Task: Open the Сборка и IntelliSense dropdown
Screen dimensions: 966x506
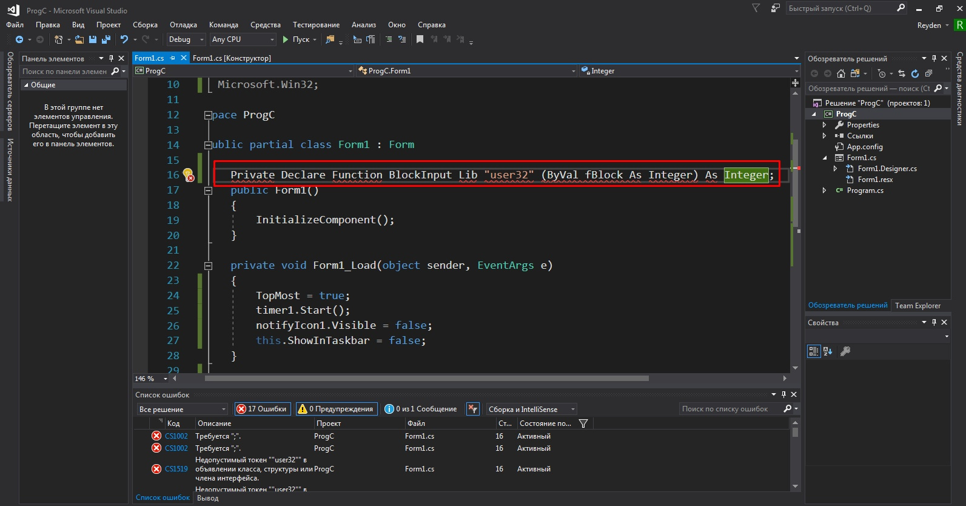Action: click(531, 409)
